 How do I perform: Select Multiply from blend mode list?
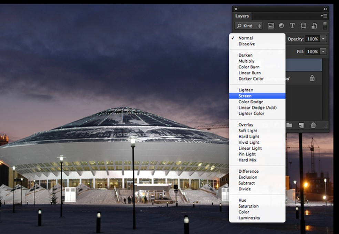246,61
